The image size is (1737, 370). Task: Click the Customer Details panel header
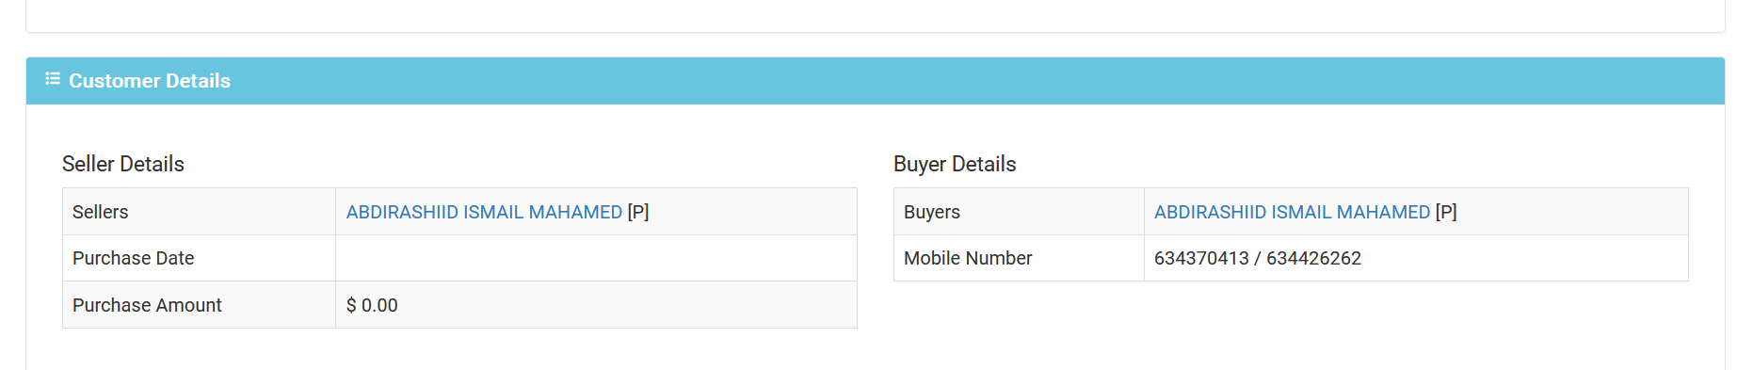click(875, 81)
